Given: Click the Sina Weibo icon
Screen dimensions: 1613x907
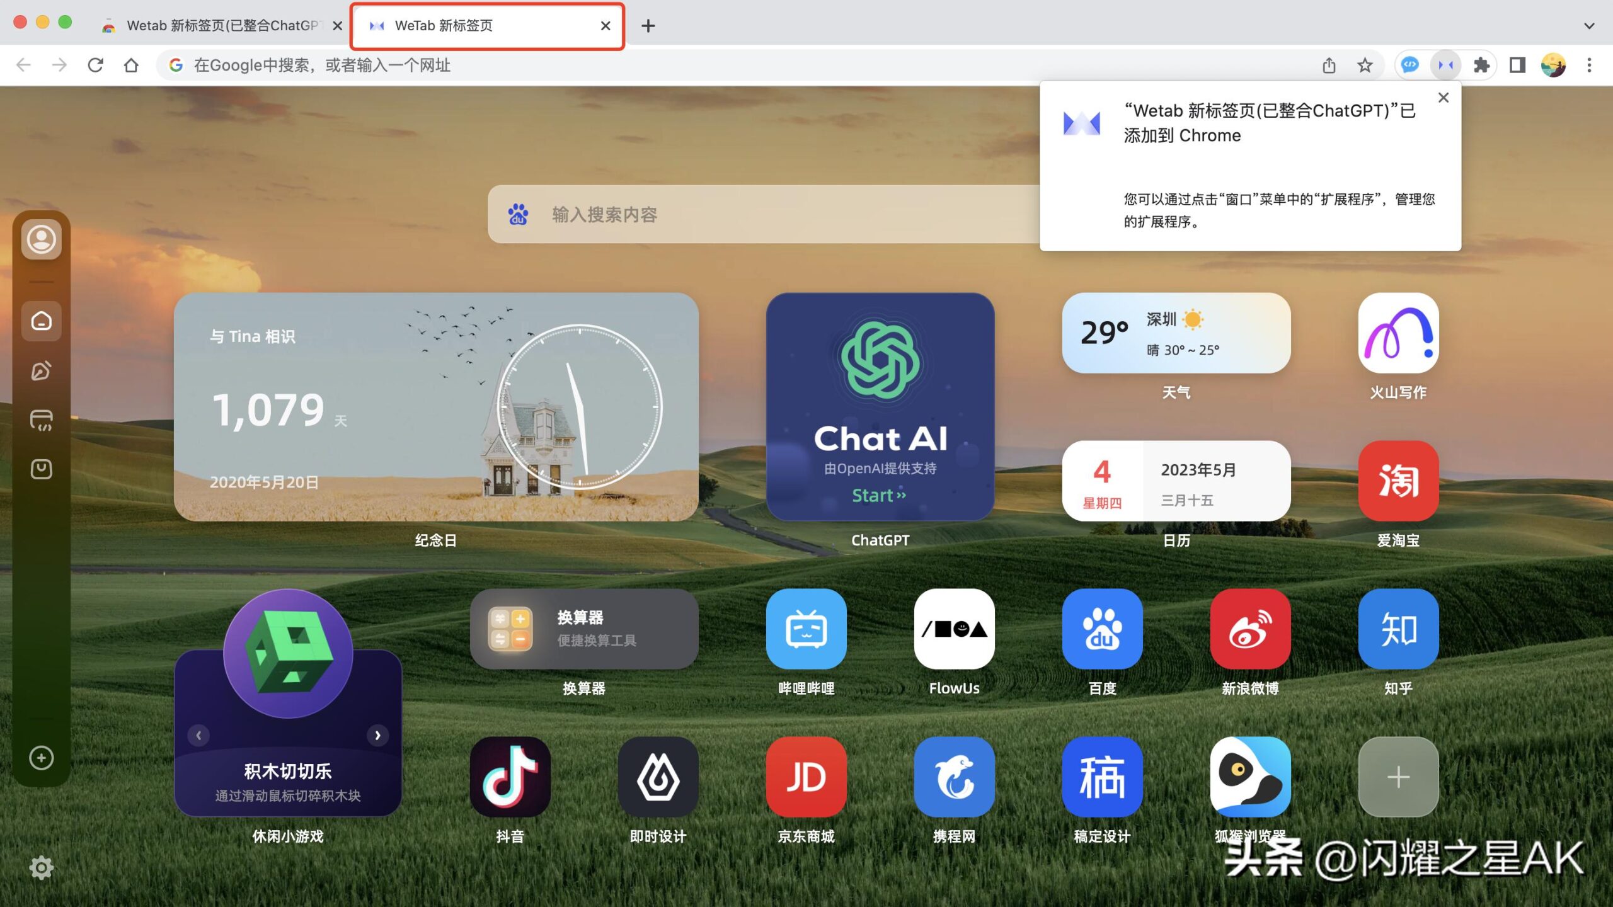Looking at the screenshot, I should 1250,629.
